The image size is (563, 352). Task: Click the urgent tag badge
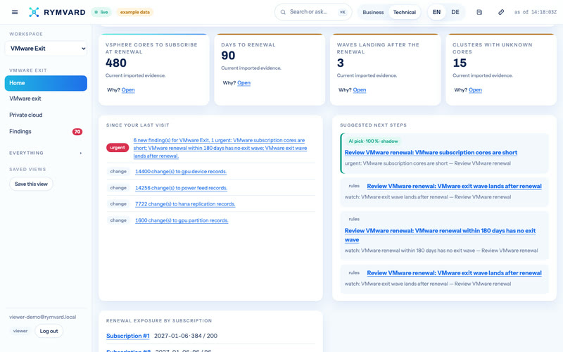coord(118,148)
